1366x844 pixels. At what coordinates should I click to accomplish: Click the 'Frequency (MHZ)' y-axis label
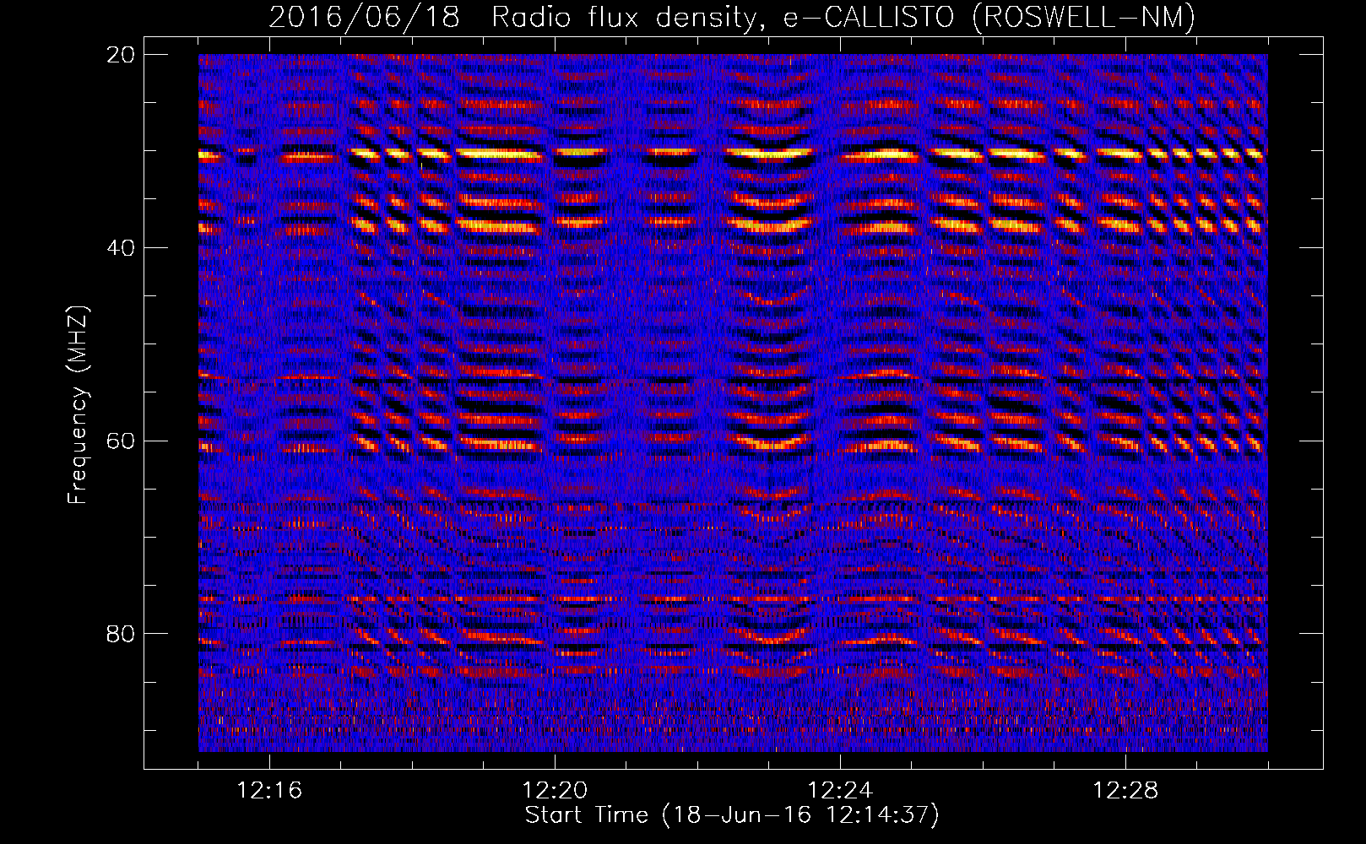coord(78,405)
